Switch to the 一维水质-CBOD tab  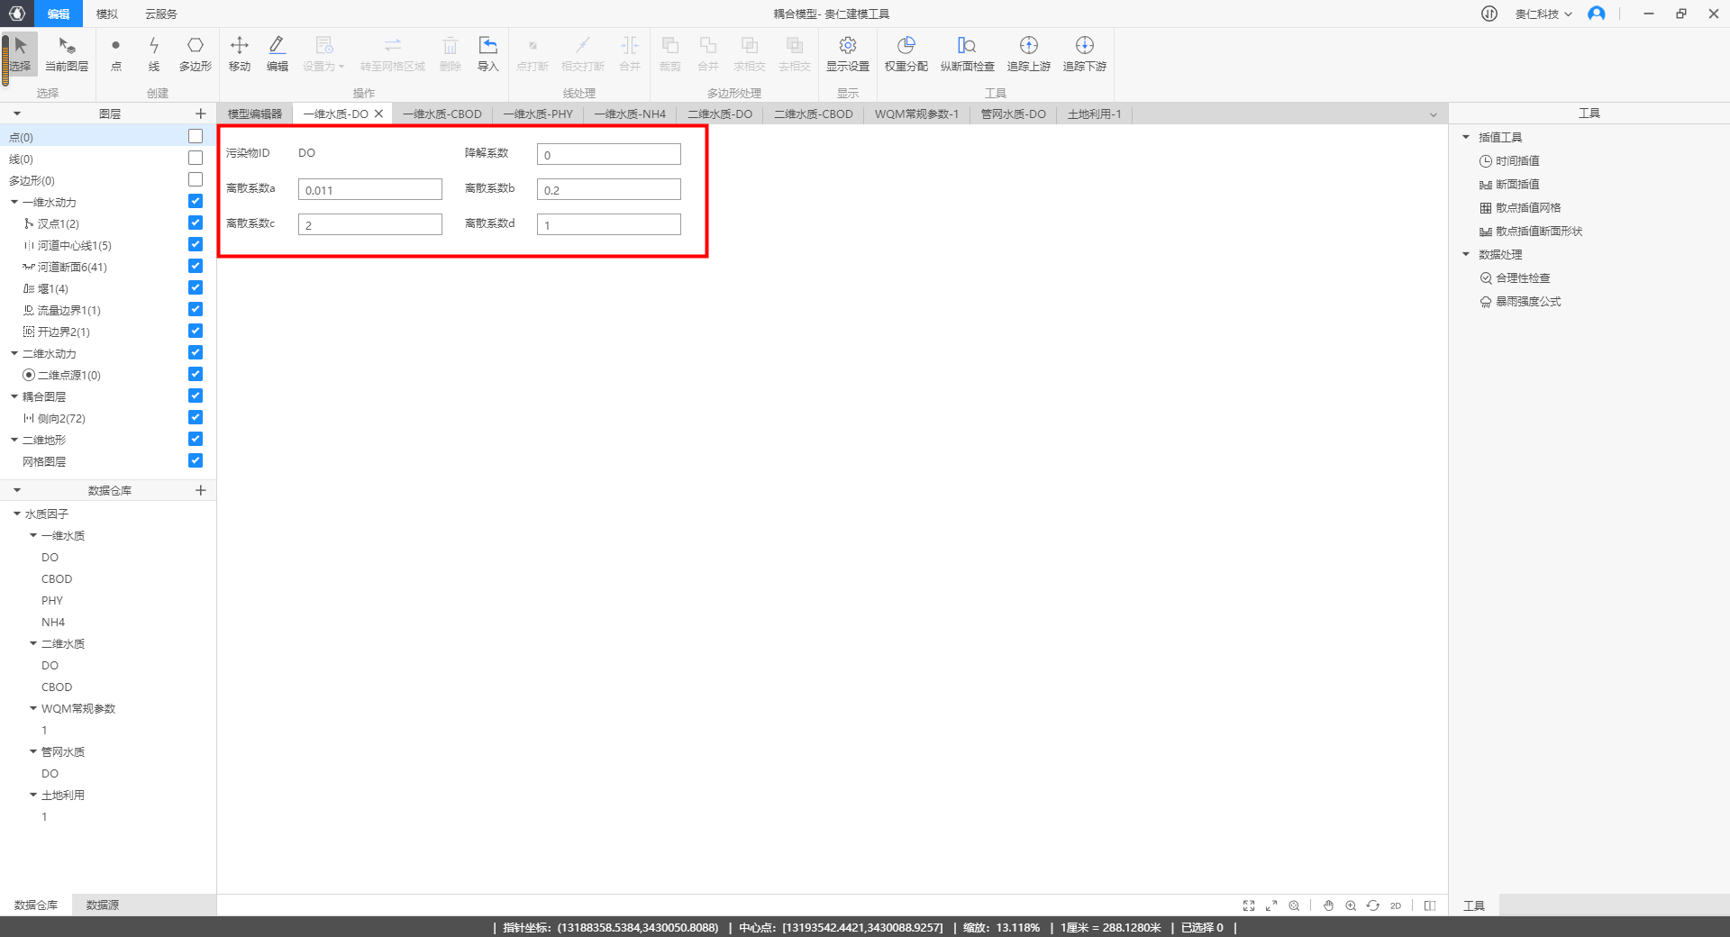tap(442, 114)
